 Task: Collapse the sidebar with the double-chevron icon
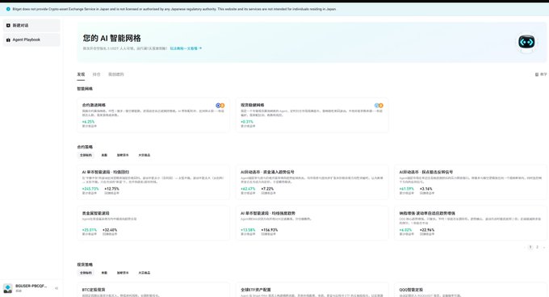coord(57,288)
